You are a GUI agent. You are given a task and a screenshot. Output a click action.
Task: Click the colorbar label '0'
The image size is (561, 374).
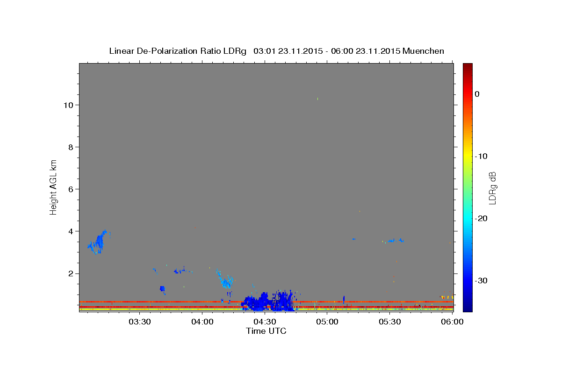[477, 94]
